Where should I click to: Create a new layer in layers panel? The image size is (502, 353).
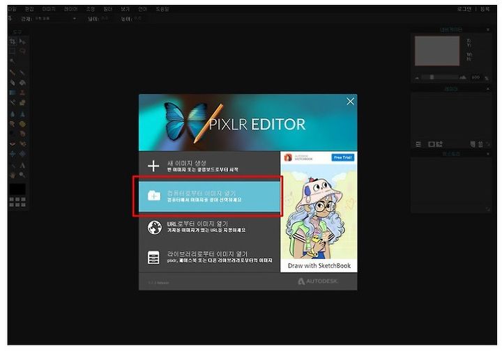tap(473, 144)
